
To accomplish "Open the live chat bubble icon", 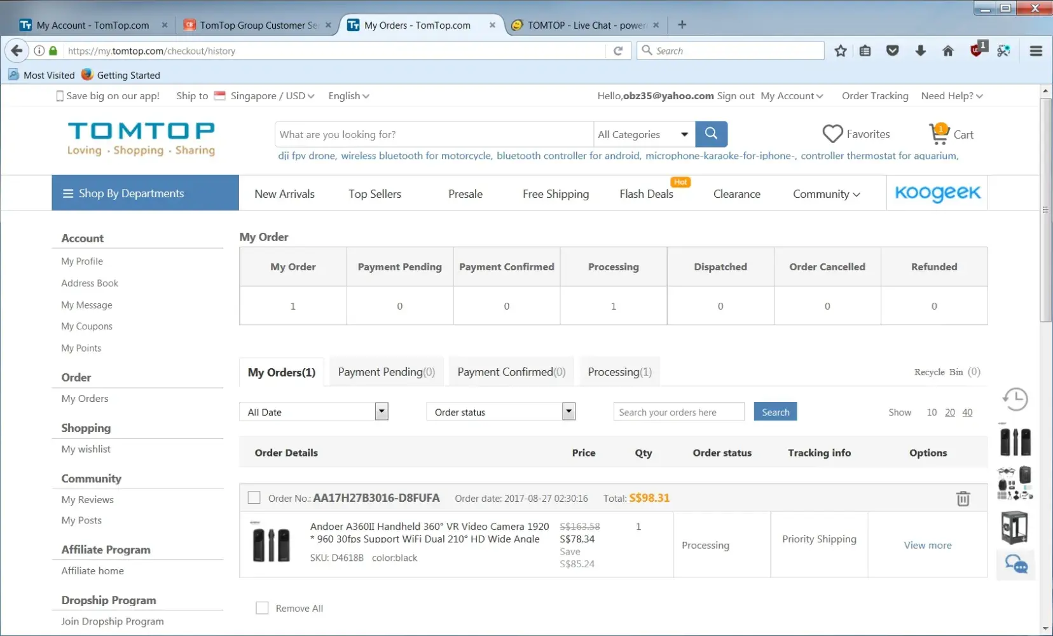I will tap(1015, 564).
